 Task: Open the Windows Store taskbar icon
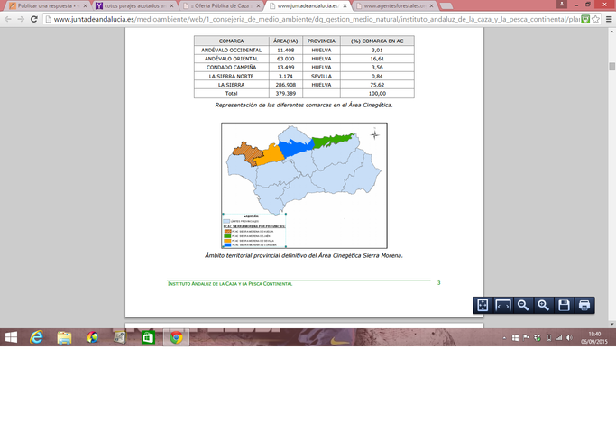click(148, 337)
